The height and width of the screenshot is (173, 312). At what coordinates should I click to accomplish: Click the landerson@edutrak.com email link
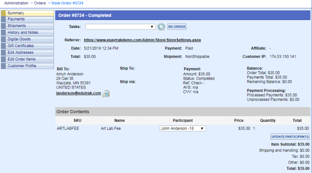[78, 93]
